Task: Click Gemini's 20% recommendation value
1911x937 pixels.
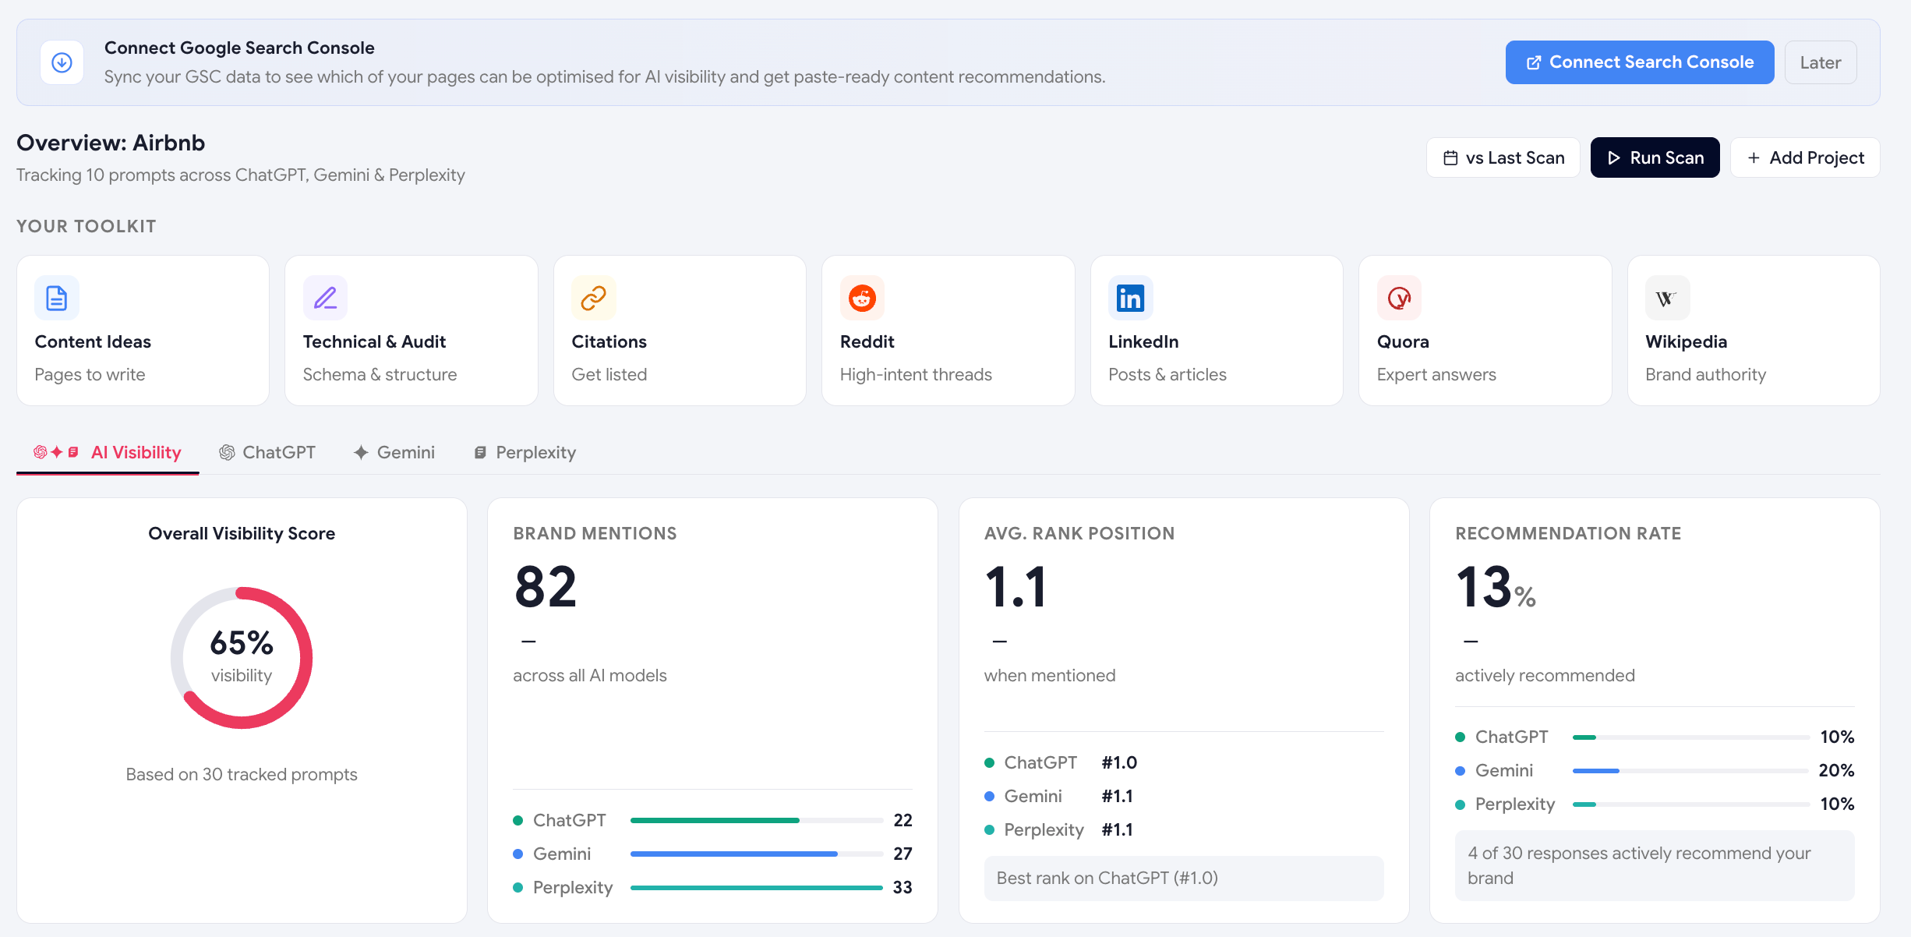Action: point(1836,771)
